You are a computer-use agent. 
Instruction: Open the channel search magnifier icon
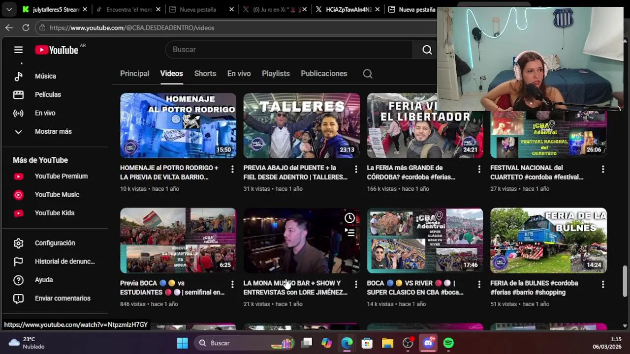[x=368, y=74]
